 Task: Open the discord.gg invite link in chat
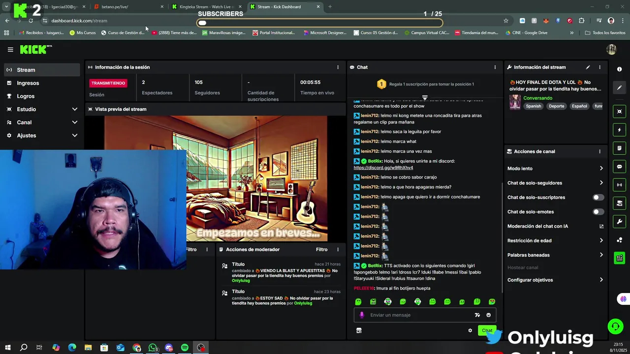point(383,168)
